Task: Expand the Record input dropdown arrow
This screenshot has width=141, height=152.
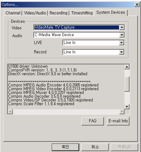Action: 121,52
